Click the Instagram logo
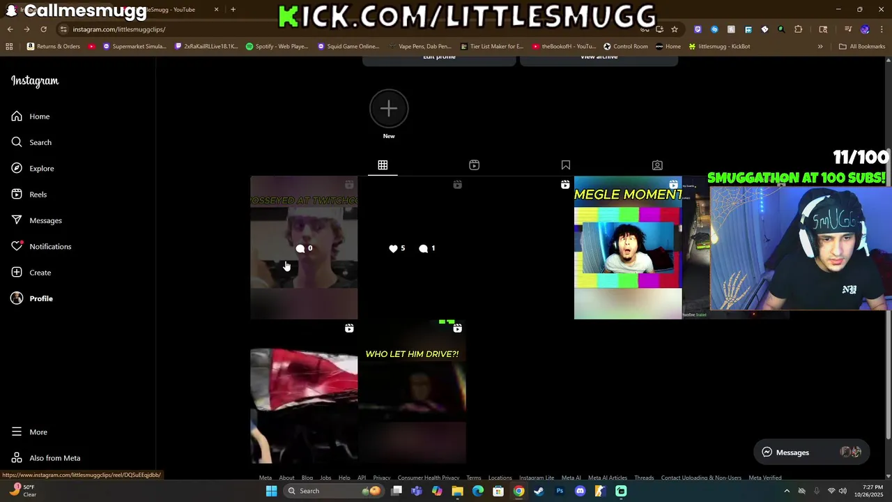The height and width of the screenshot is (502, 892). (x=35, y=81)
